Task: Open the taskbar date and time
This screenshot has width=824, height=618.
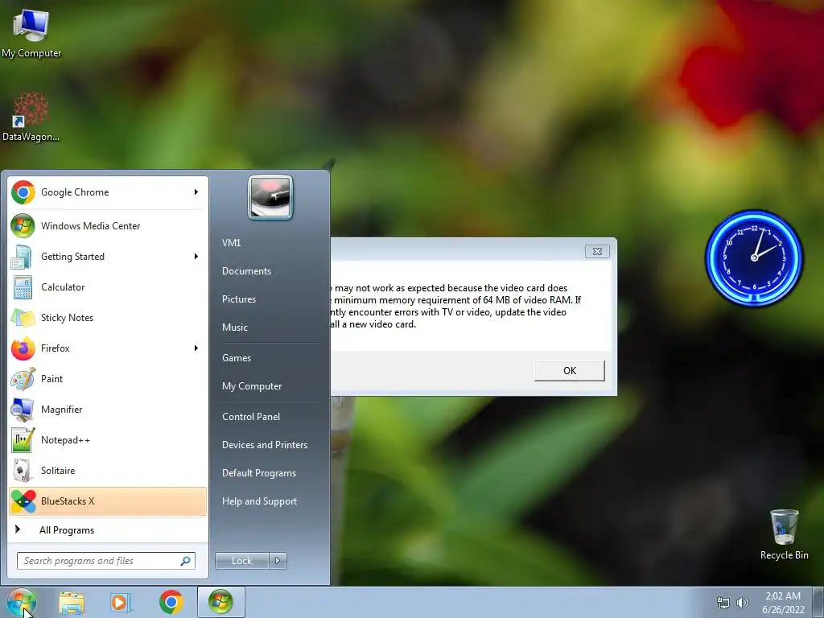Action: click(x=783, y=603)
